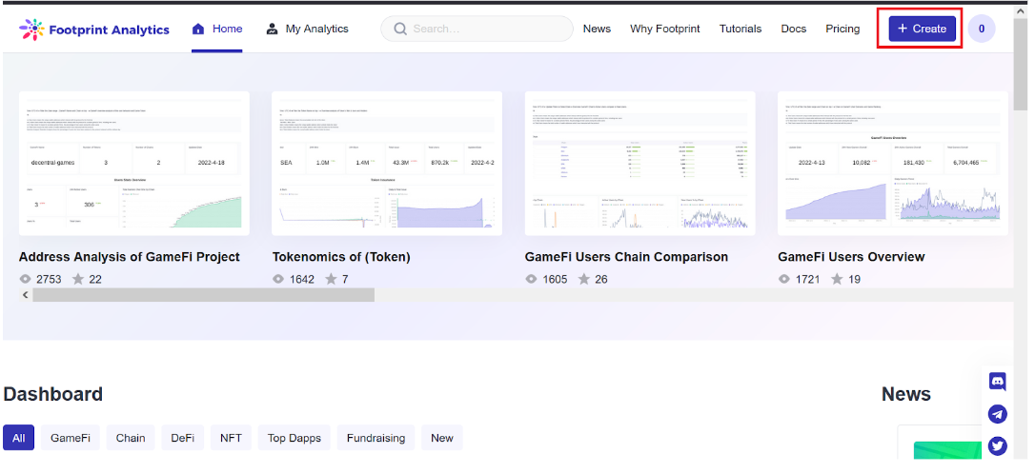Open the Tutorials link
The image size is (1035, 474).
point(740,29)
